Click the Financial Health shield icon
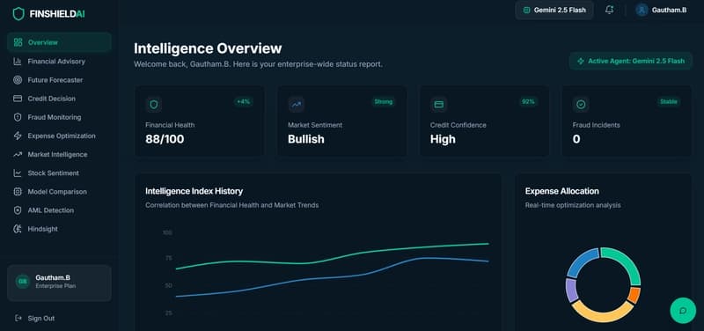Screen dimensions: 704x331 click(153, 105)
